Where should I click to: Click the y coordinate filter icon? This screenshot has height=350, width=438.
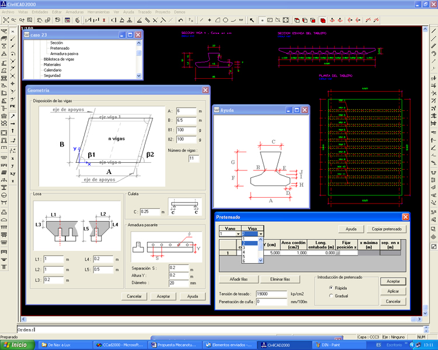point(13,166)
